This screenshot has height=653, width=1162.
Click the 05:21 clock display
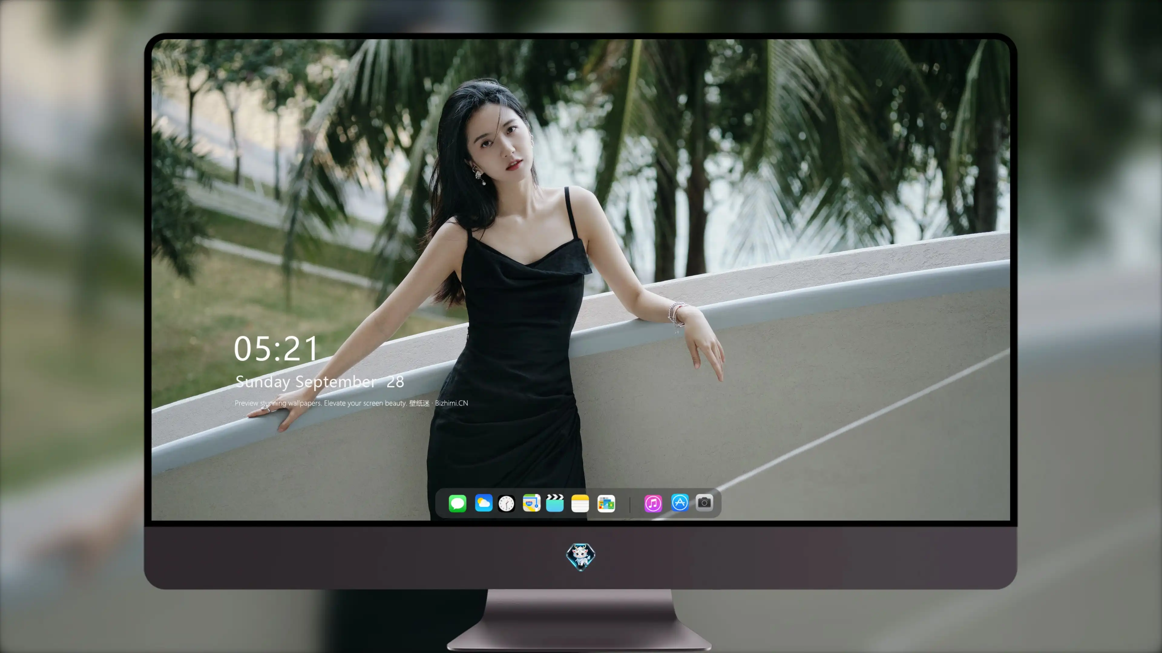point(276,349)
